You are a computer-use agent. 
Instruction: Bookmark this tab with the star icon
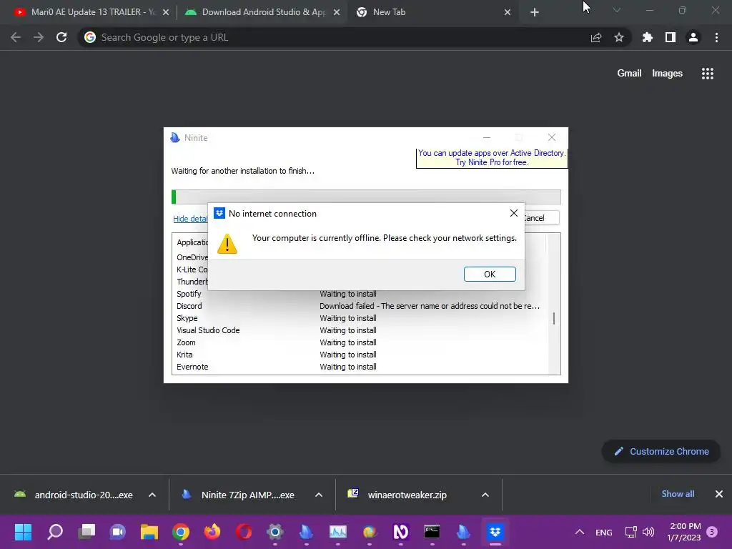point(619,37)
